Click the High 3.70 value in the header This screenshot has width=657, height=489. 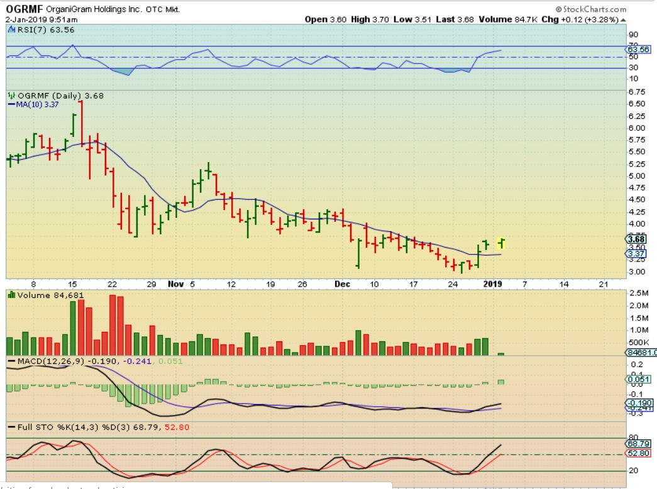tap(370, 19)
